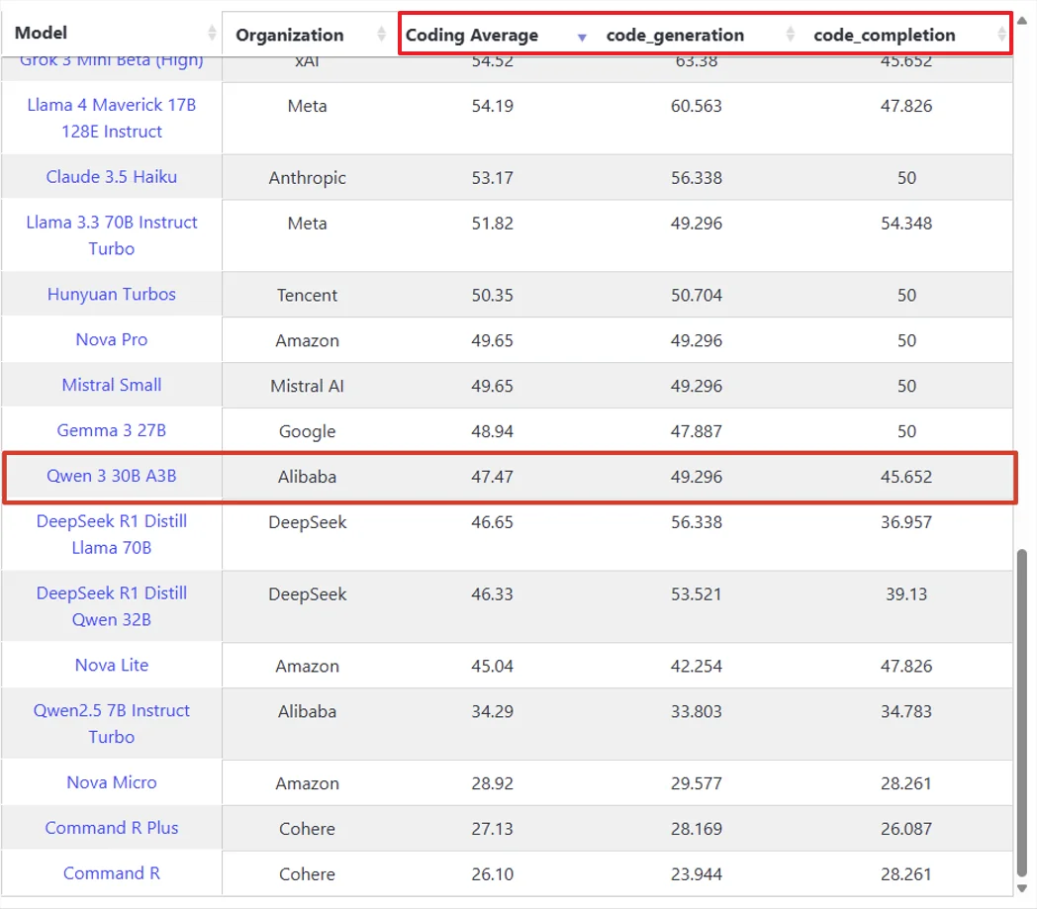
Task: Click the 27.13 Coding Average cell
Action: pos(493,828)
